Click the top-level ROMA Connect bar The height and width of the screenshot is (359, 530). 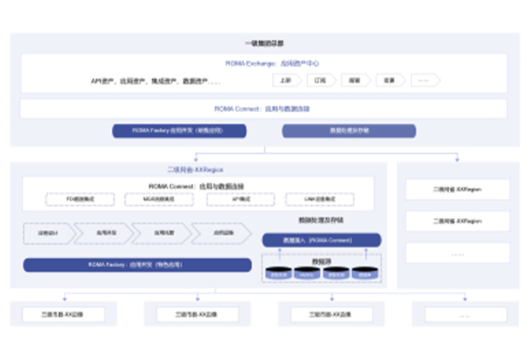tap(263, 109)
